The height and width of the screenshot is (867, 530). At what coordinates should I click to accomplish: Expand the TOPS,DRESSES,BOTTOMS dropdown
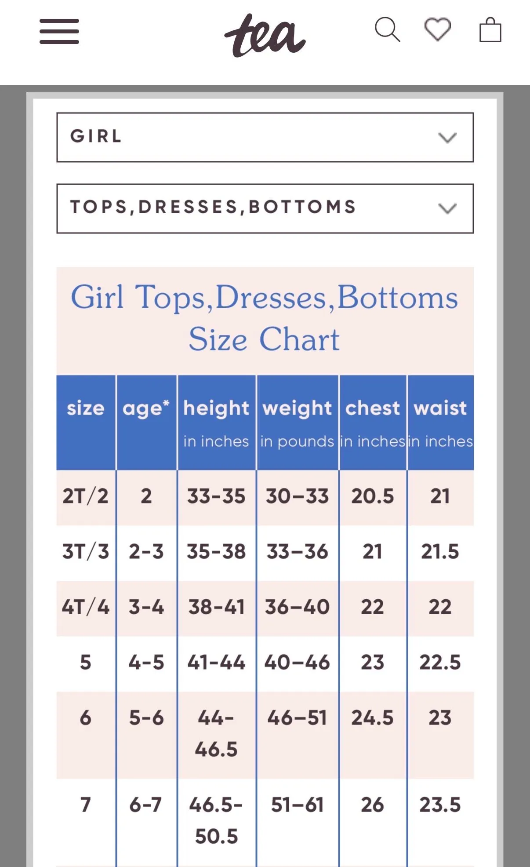point(265,208)
